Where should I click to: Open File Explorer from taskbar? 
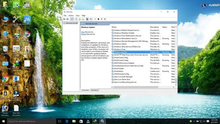click(x=74, y=121)
